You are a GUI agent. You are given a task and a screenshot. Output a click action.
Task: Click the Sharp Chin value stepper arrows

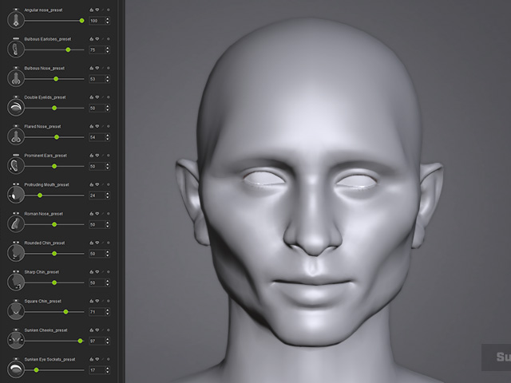[108, 282]
